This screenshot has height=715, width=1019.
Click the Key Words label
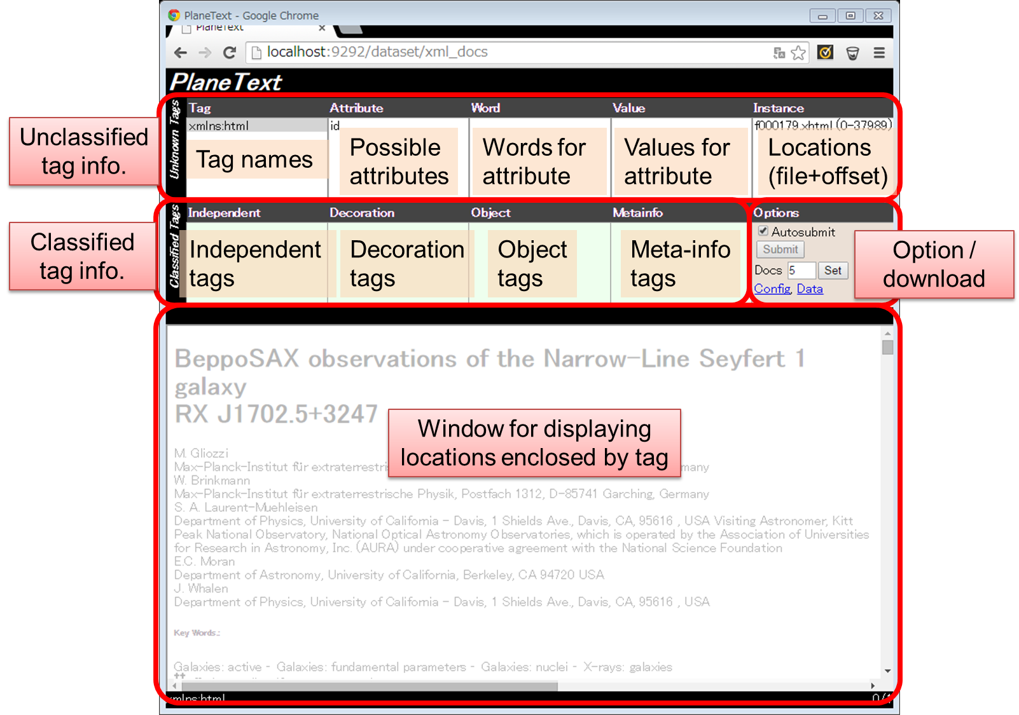click(x=197, y=633)
